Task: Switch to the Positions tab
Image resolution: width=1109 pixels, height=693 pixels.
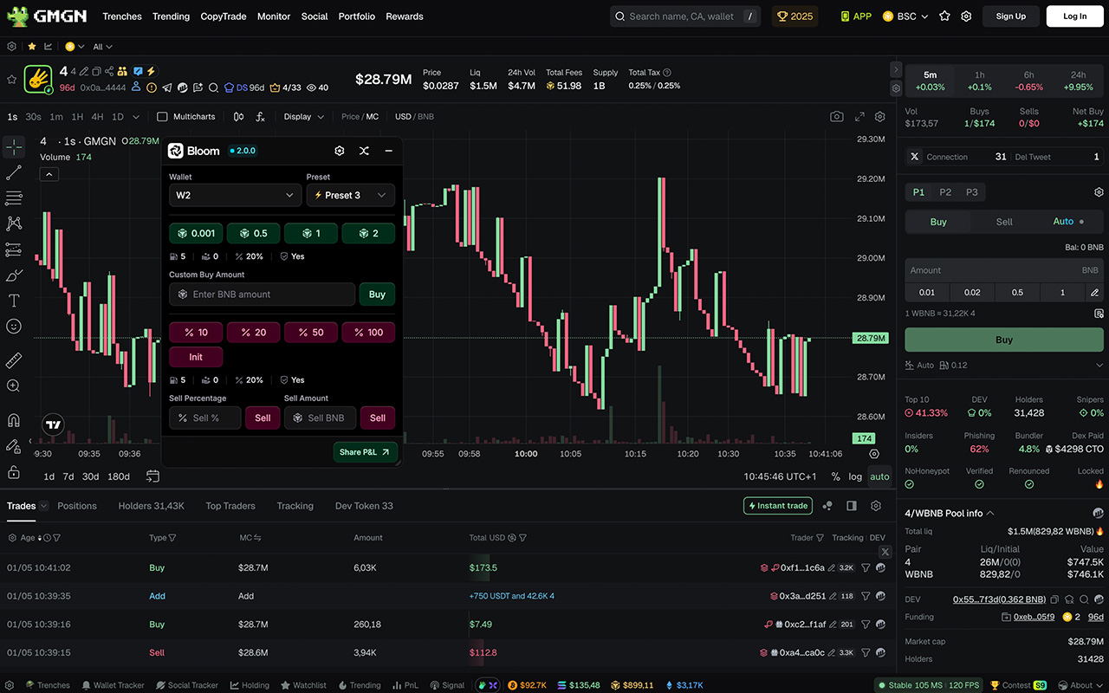Action: pyautogui.click(x=77, y=506)
